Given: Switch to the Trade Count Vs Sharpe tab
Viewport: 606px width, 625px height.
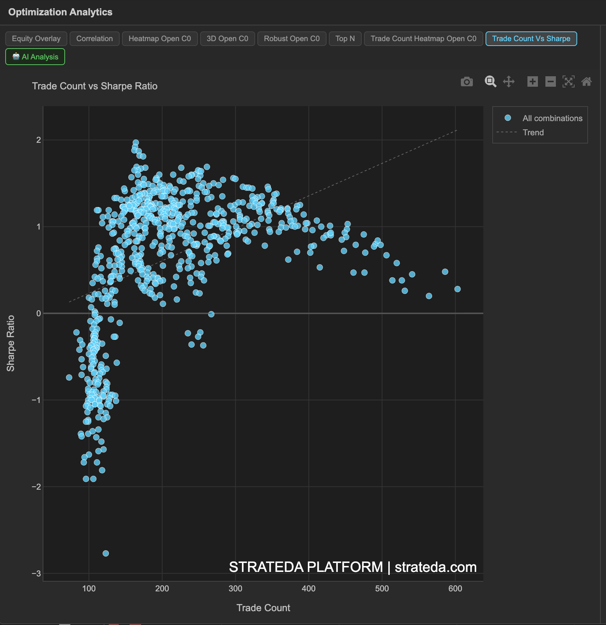Looking at the screenshot, I should tap(531, 39).
